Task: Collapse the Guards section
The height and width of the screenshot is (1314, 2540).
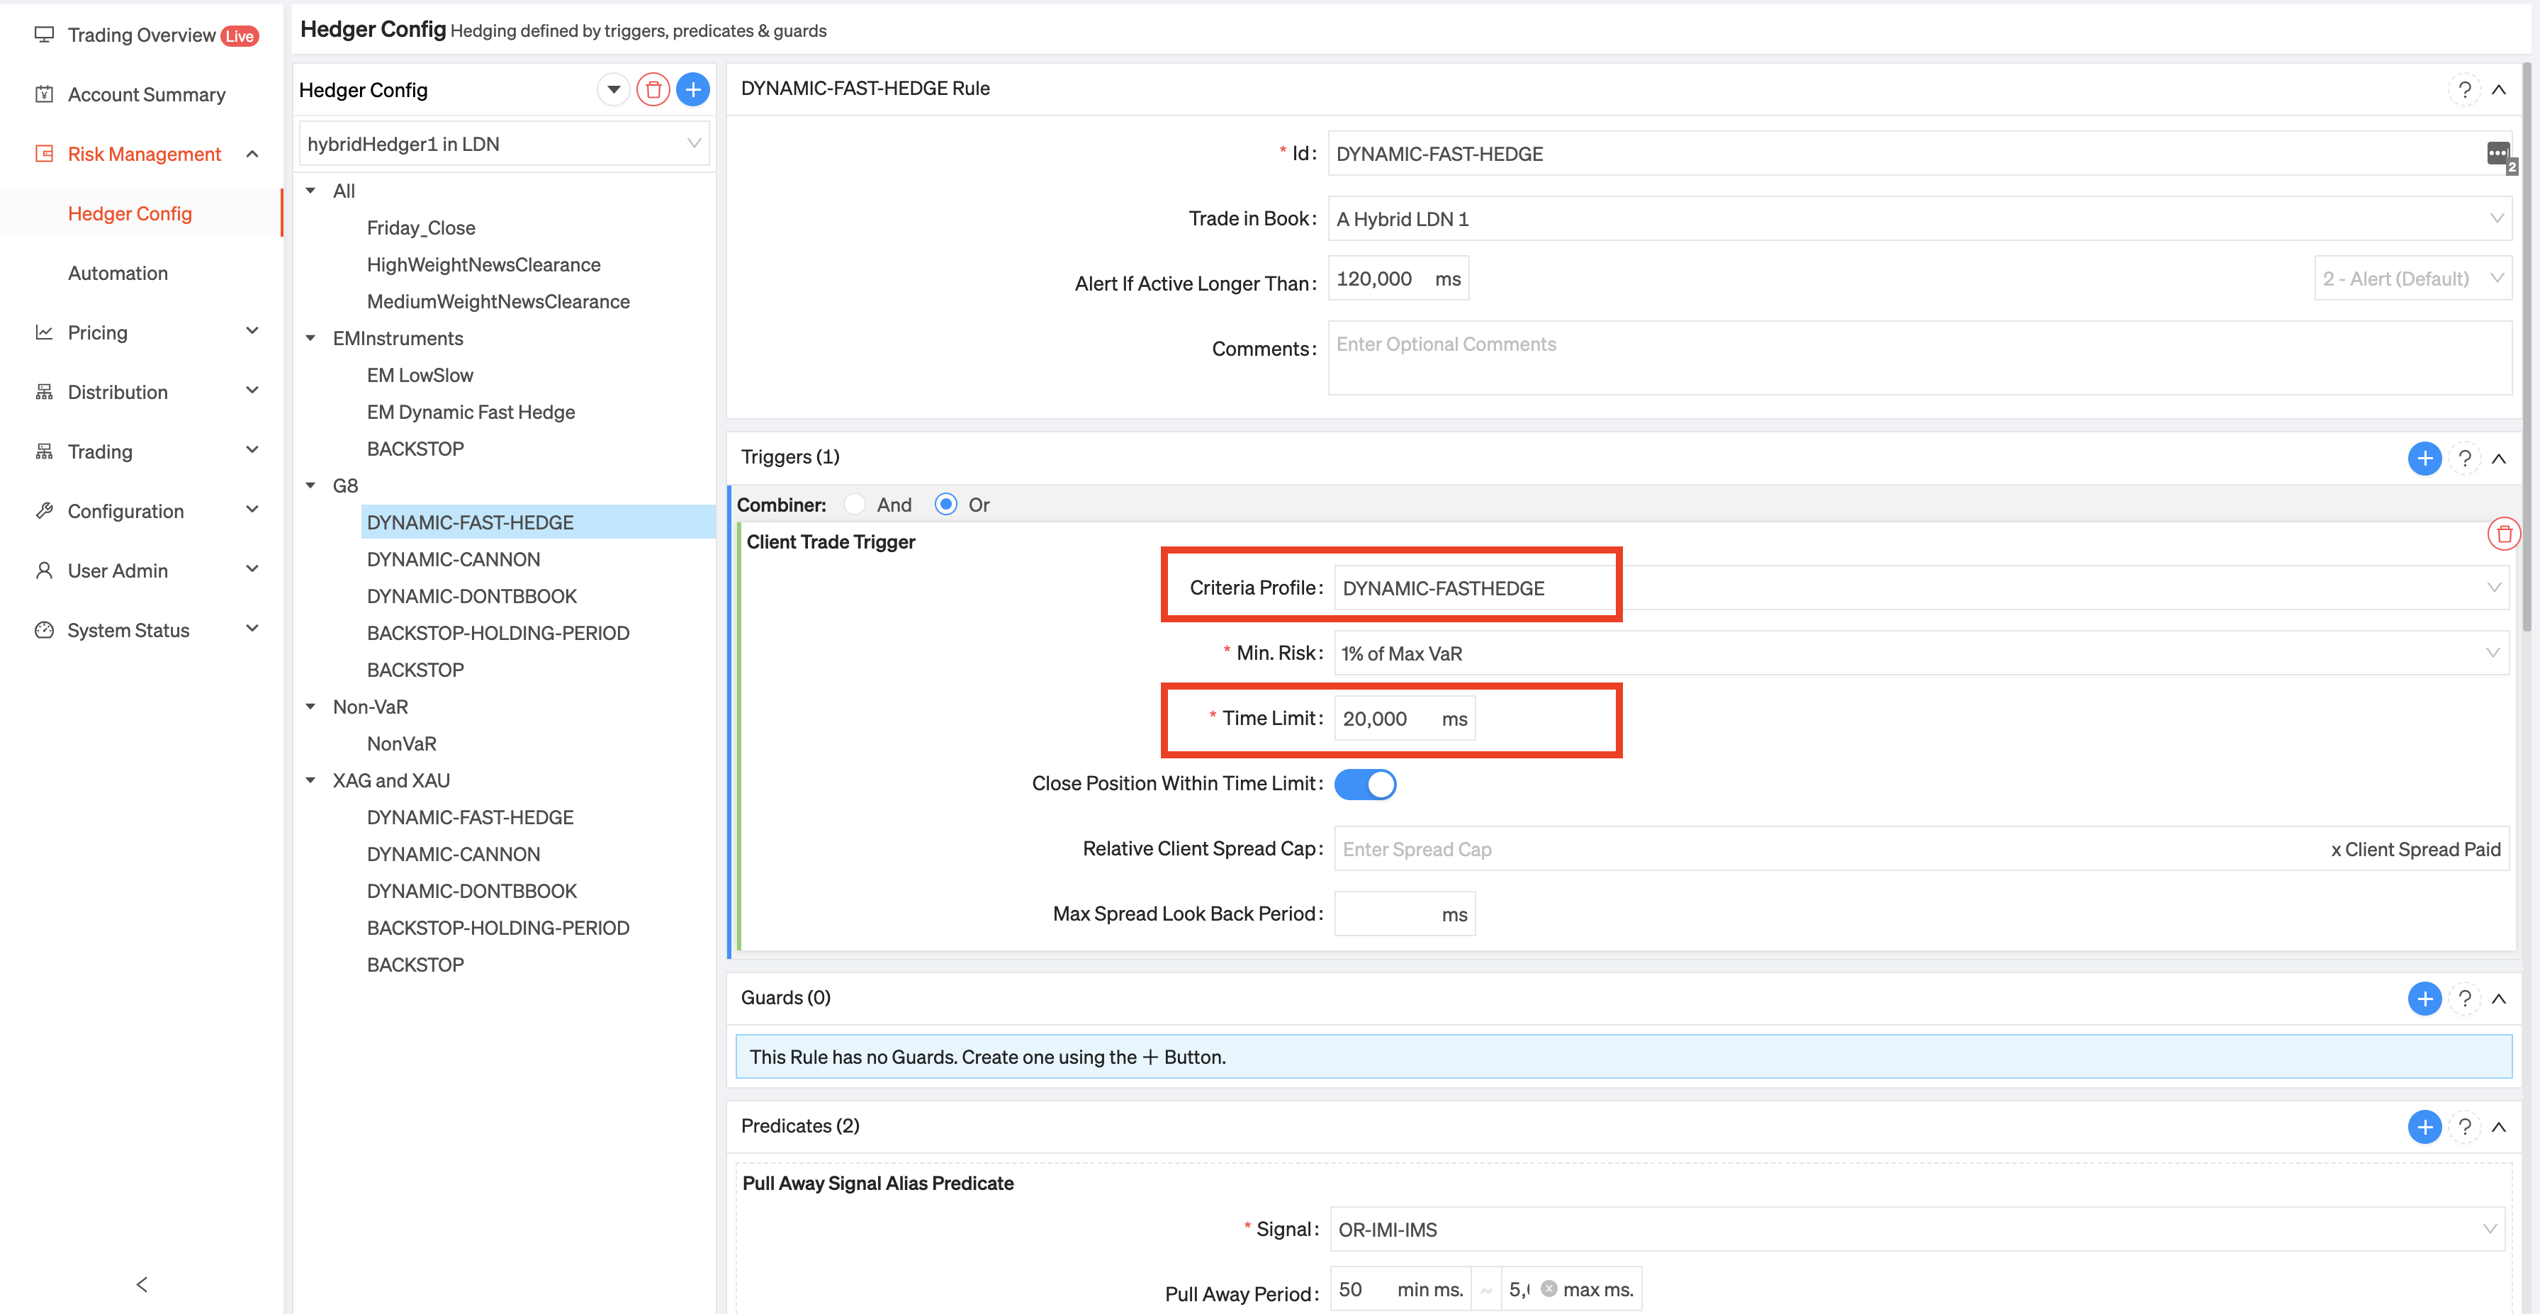Action: (x=2499, y=999)
